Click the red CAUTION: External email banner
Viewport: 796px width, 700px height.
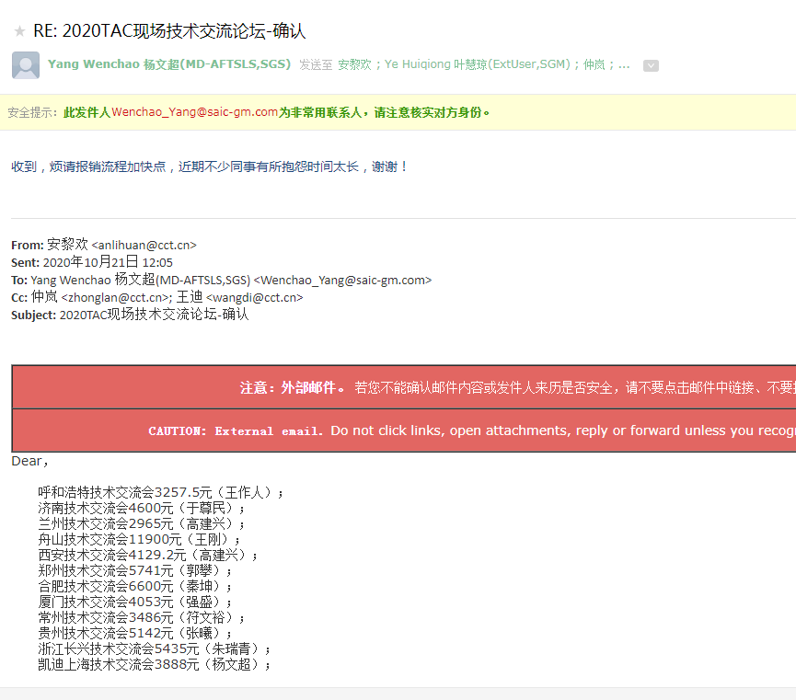(405, 430)
